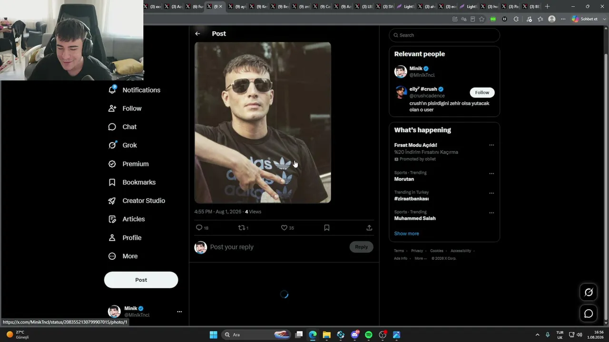Click the white Post button

tap(141, 280)
